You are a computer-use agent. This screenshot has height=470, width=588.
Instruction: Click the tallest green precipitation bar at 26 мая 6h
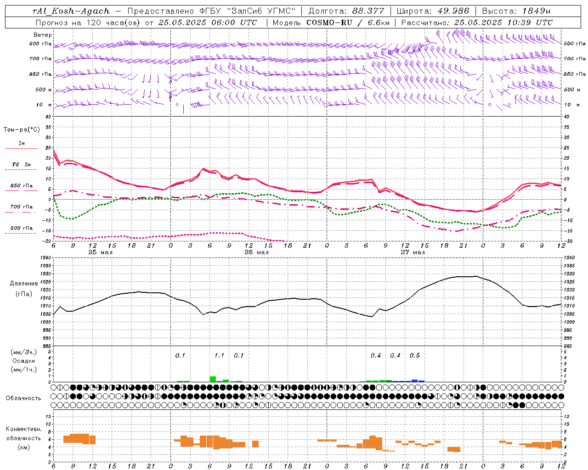tap(213, 379)
